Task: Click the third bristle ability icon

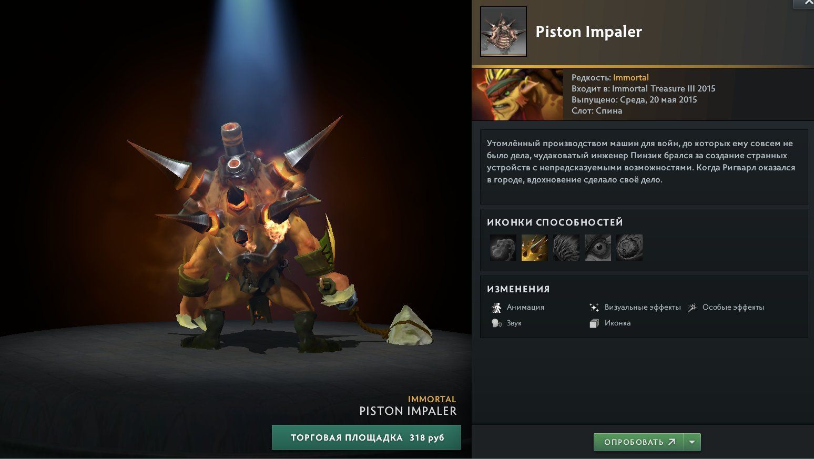Action: (566, 248)
